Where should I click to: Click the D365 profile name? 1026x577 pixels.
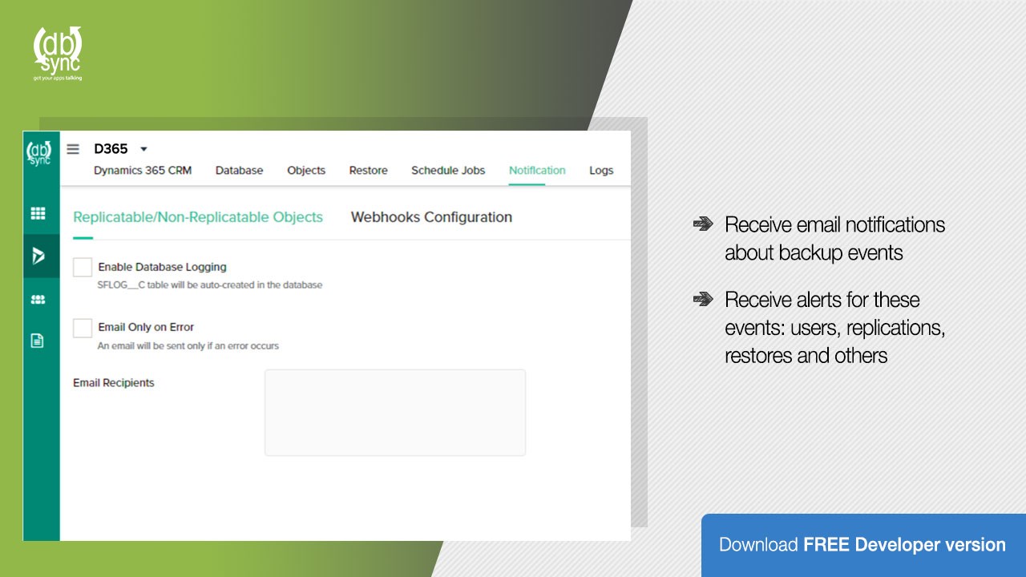111,149
